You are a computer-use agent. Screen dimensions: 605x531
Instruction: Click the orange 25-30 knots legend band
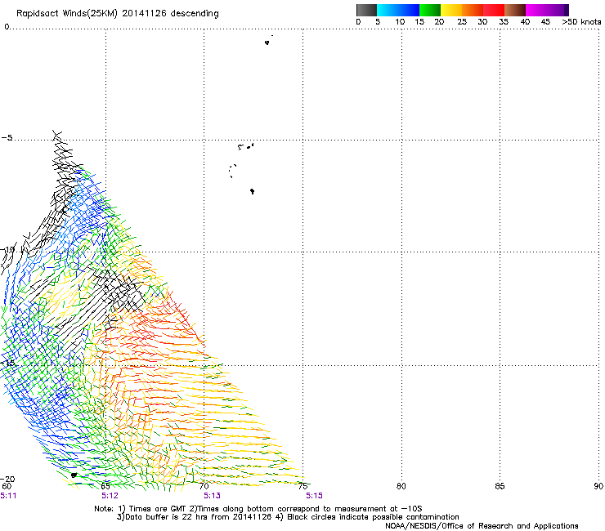(x=473, y=10)
